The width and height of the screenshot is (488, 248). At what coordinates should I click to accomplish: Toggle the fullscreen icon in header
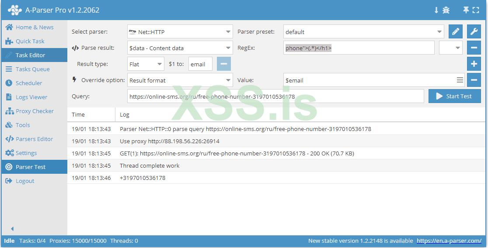(x=476, y=10)
